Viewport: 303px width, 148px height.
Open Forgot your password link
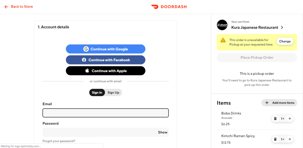59,141
